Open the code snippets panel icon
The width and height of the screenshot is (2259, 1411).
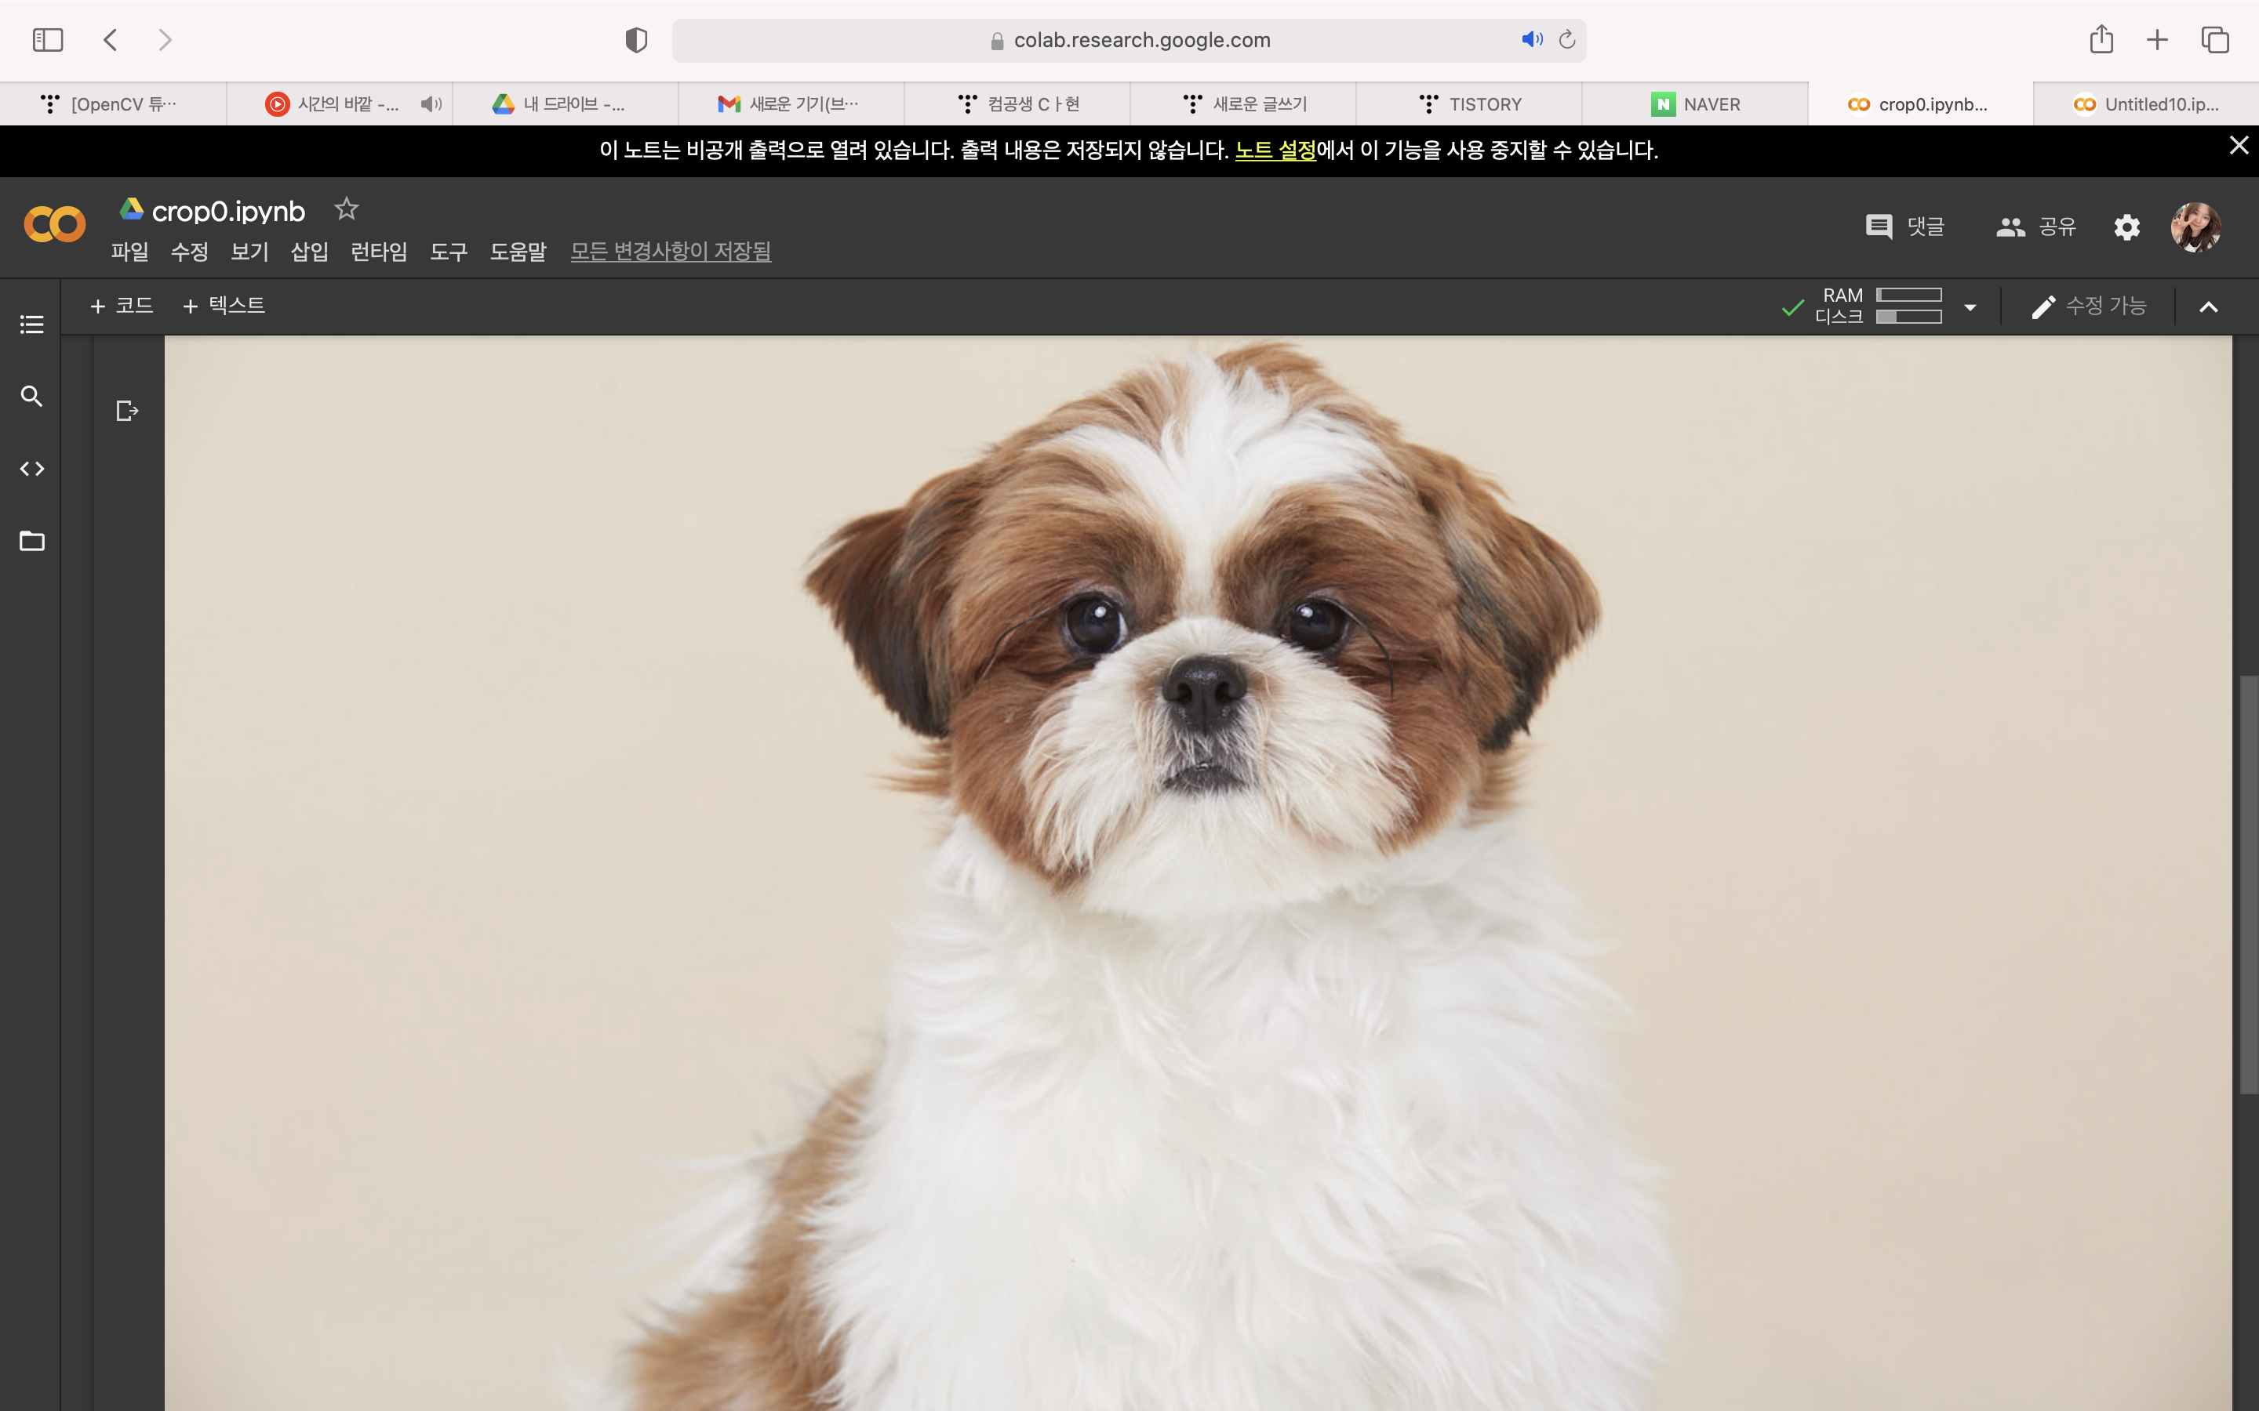(31, 469)
